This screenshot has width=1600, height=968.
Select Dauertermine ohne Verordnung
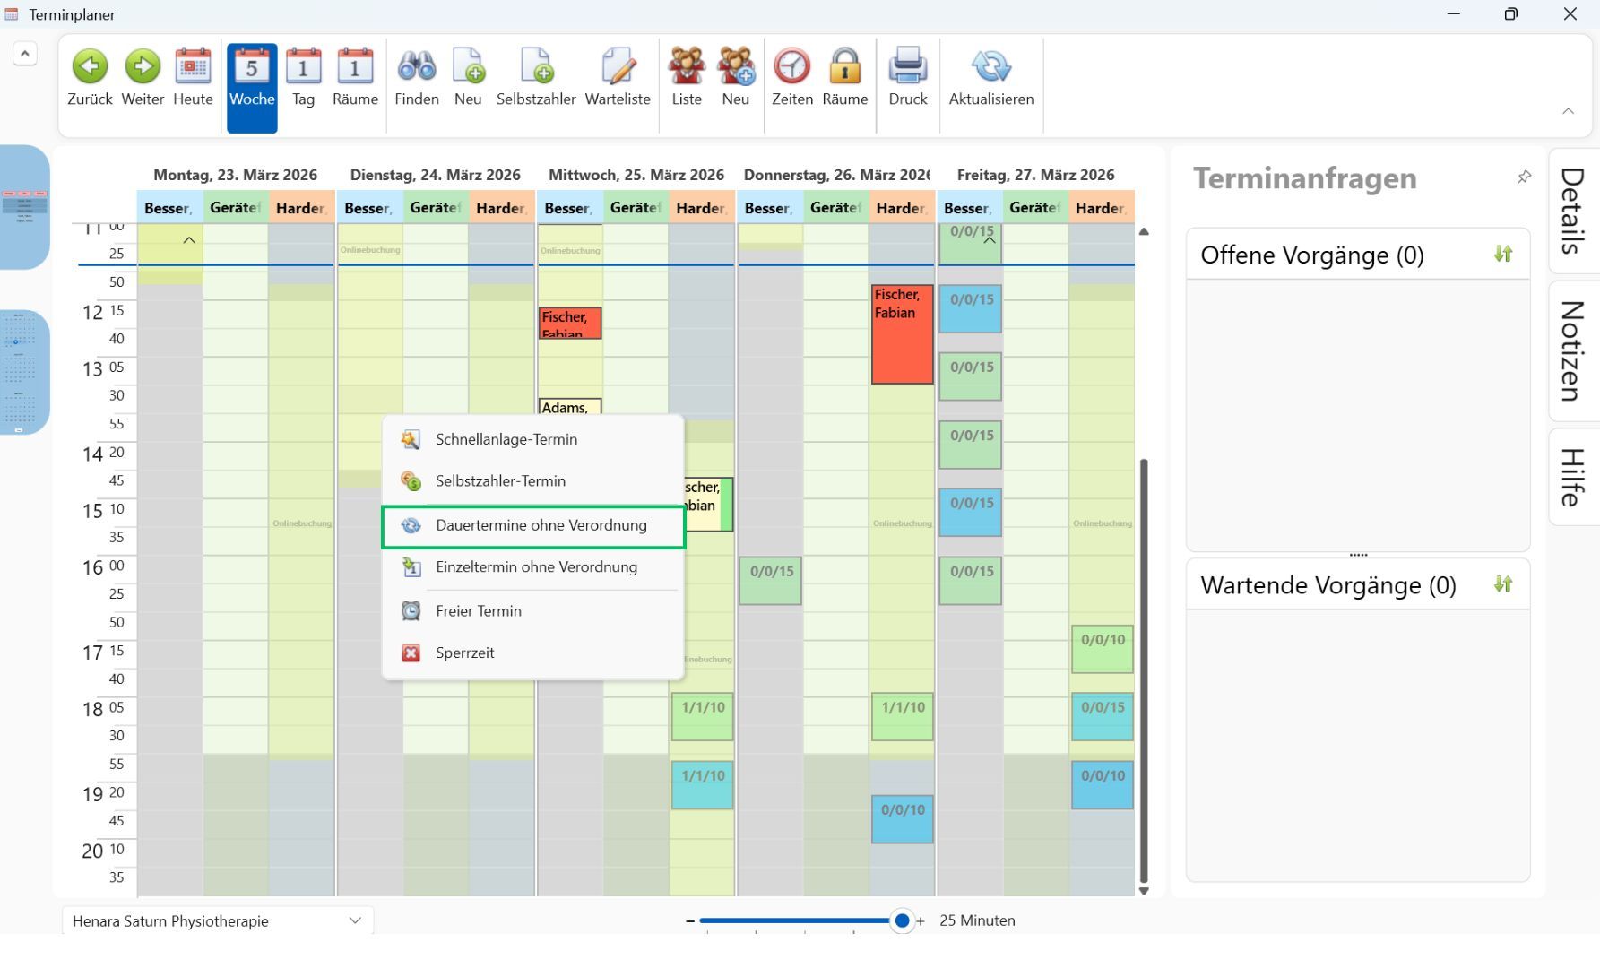(533, 526)
